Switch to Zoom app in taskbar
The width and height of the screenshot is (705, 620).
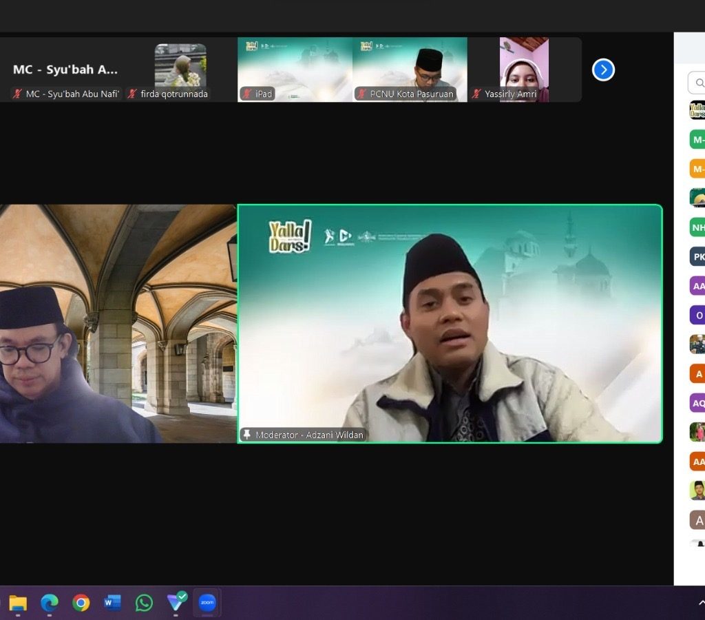(207, 603)
